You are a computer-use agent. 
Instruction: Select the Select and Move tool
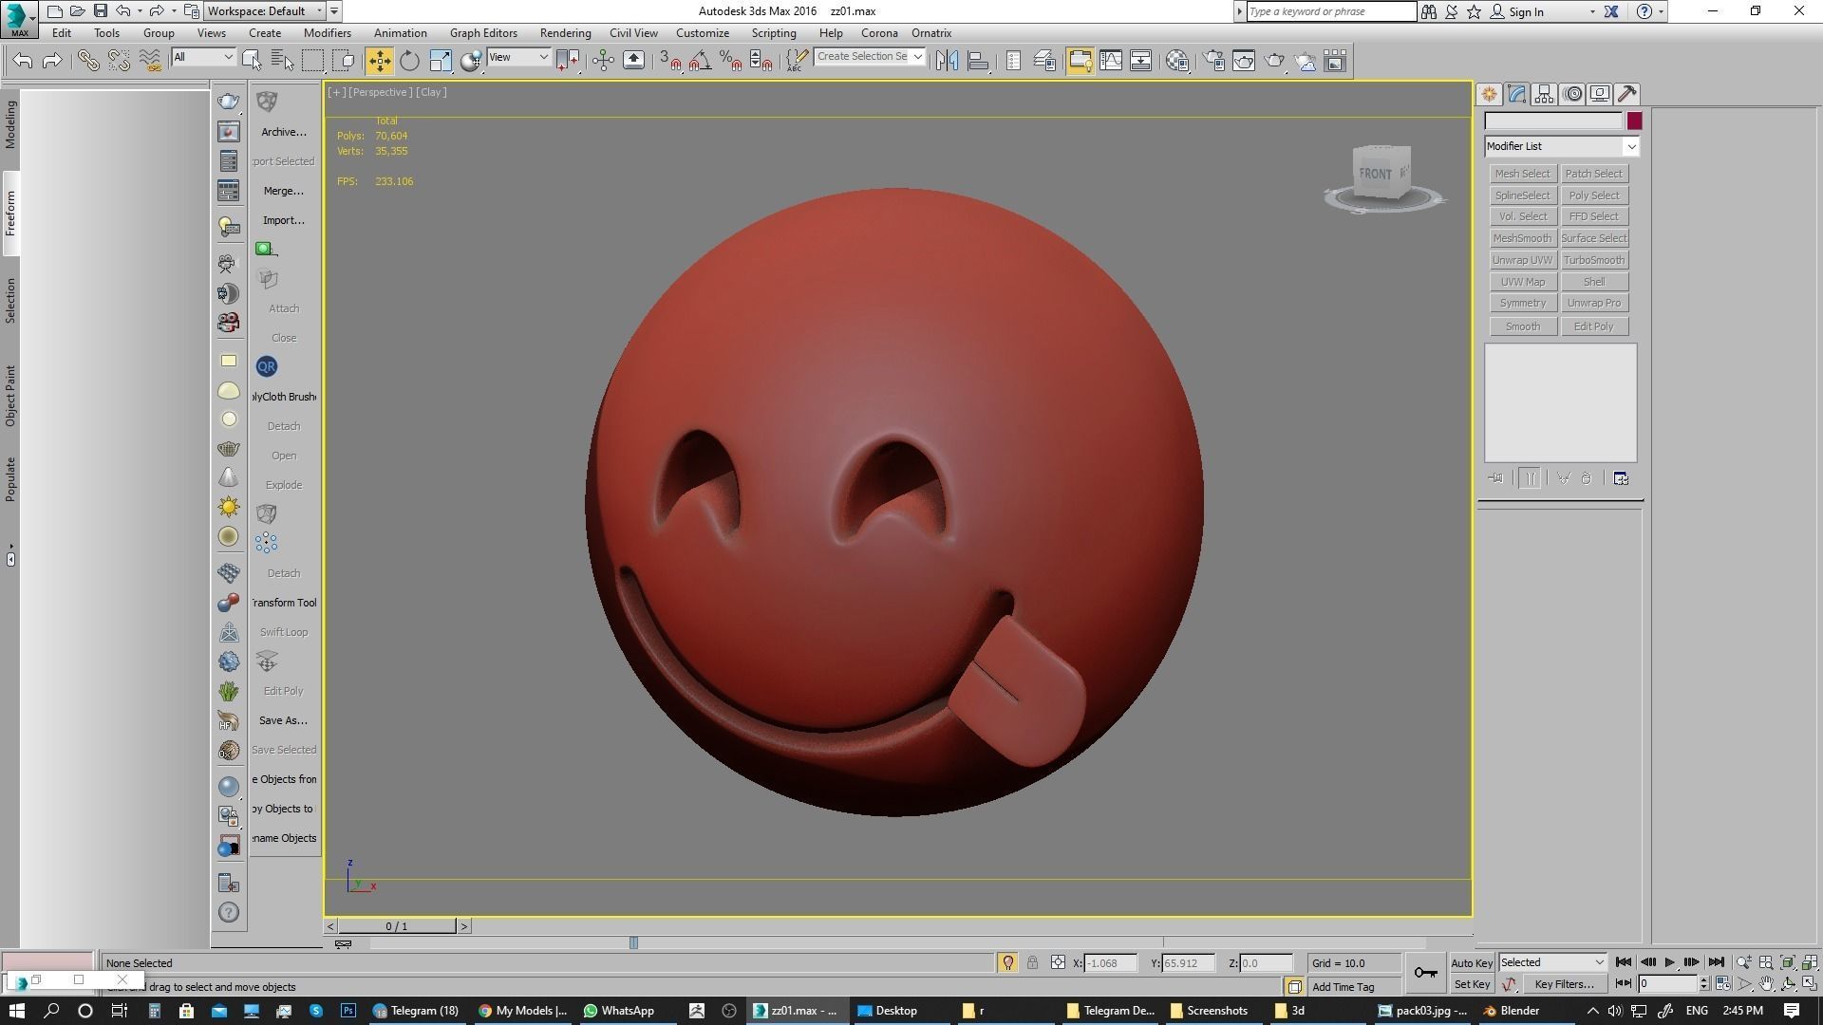[x=379, y=61]
